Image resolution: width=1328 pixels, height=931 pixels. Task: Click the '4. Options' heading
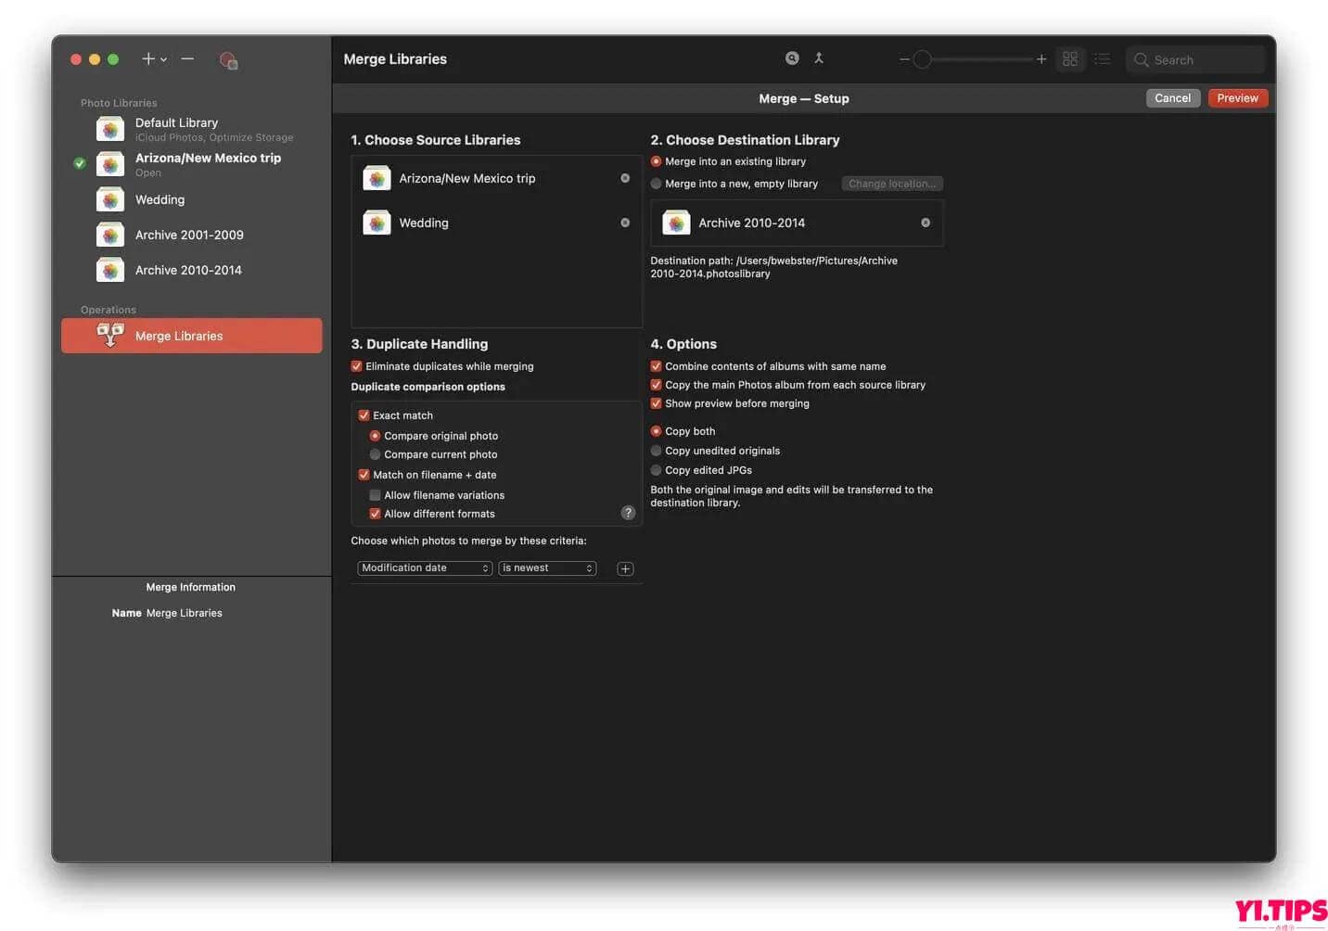(x=683, y=344)
